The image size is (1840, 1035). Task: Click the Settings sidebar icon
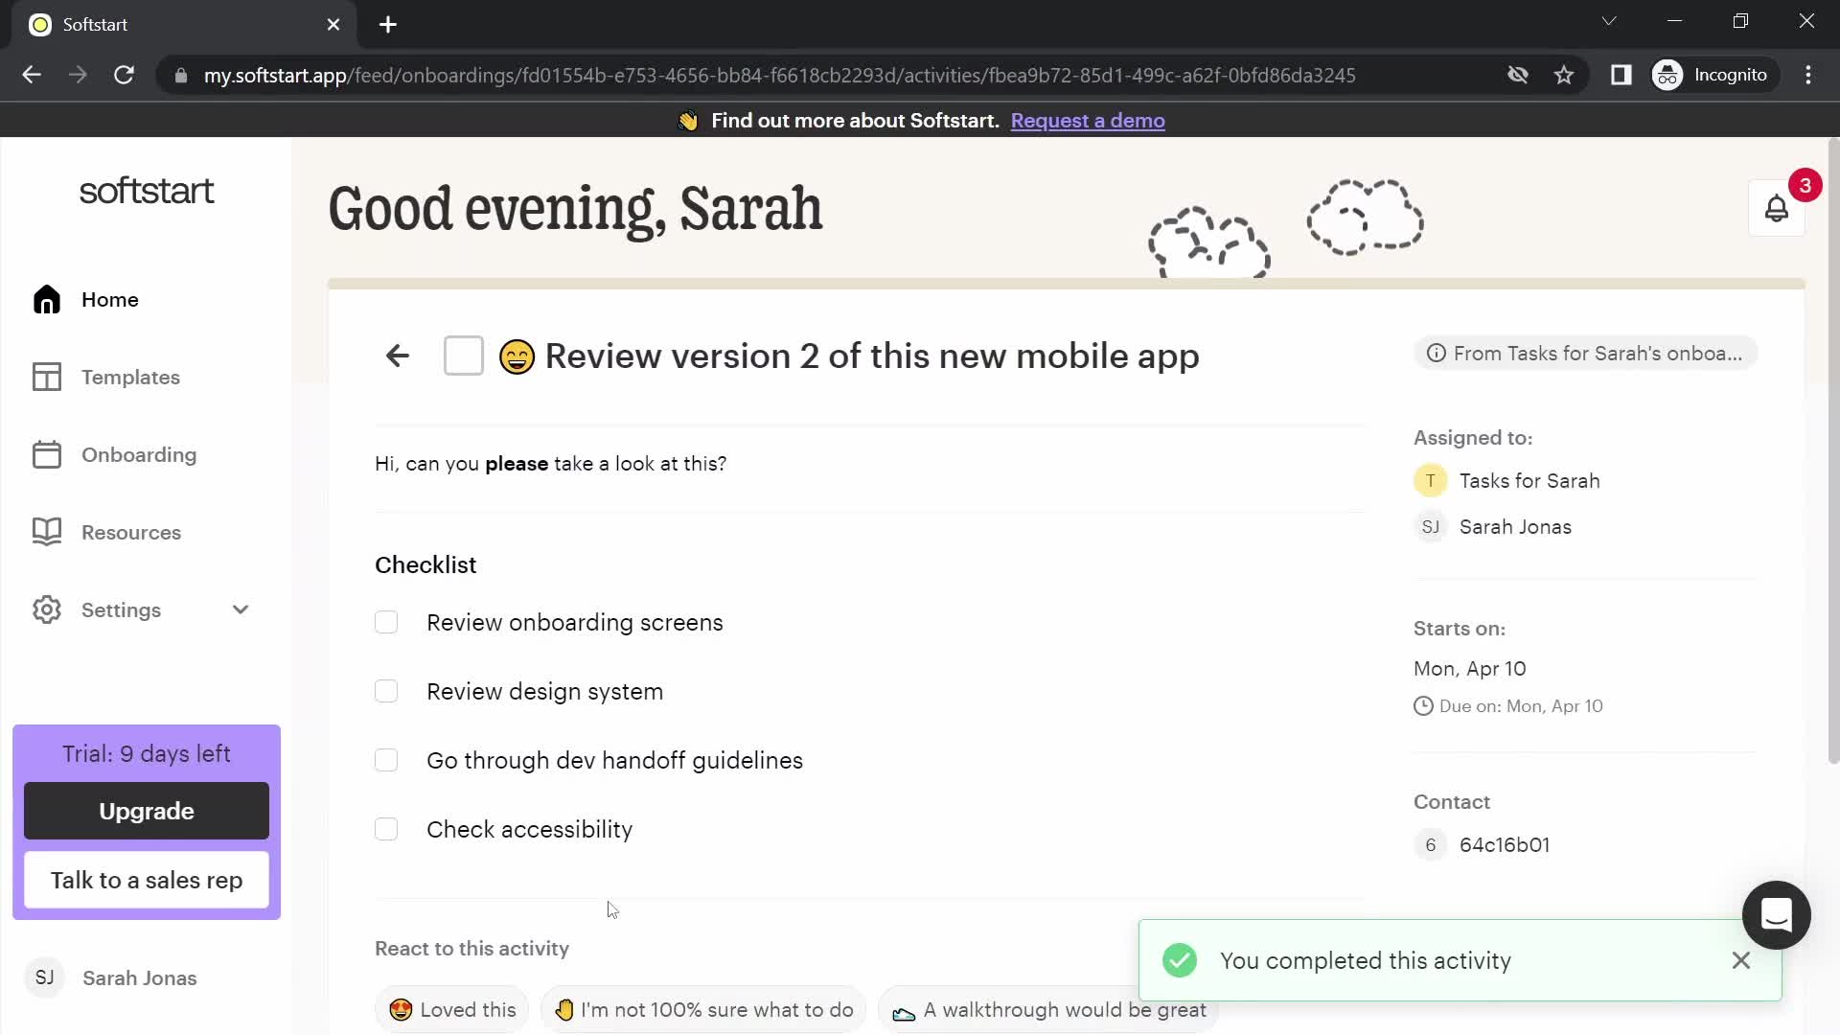[x=47, y=610]
